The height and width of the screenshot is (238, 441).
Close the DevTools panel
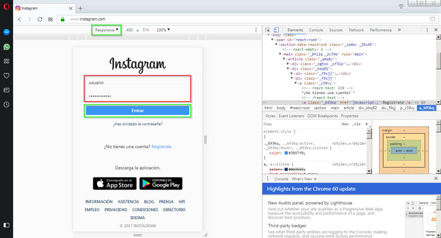pos(436,30)
